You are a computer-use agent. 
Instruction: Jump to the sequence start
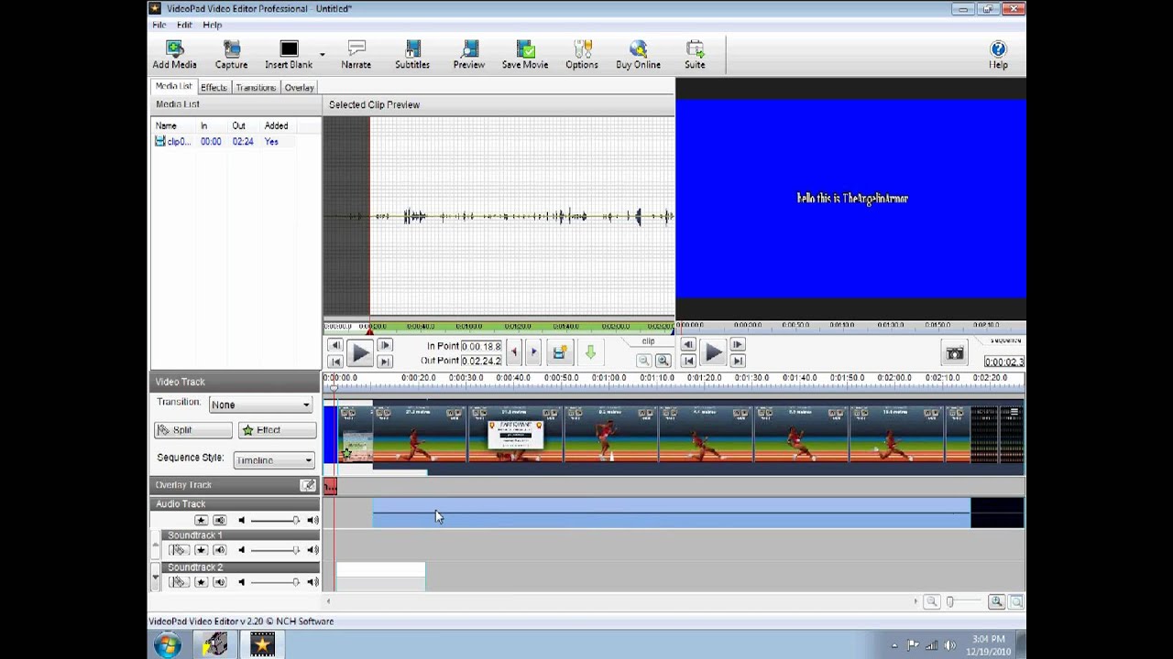pos(688,362)
